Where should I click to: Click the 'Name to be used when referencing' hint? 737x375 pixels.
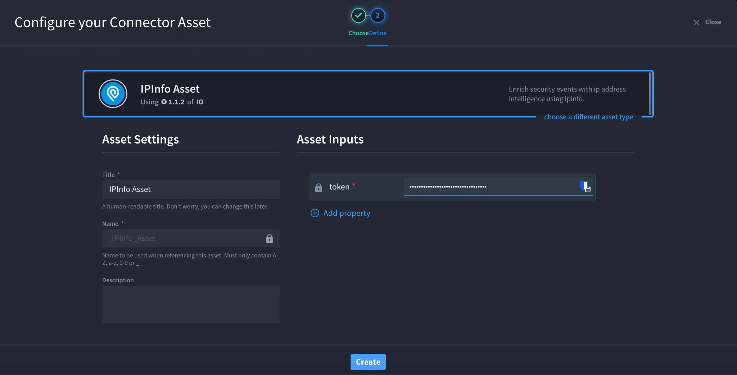(190, 259)
